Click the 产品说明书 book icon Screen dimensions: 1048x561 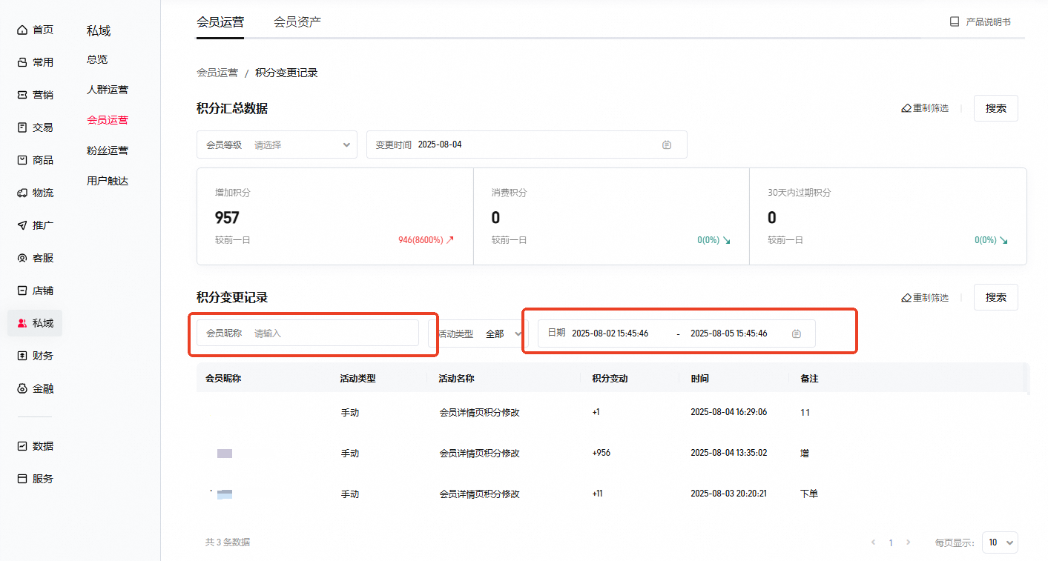955,22
